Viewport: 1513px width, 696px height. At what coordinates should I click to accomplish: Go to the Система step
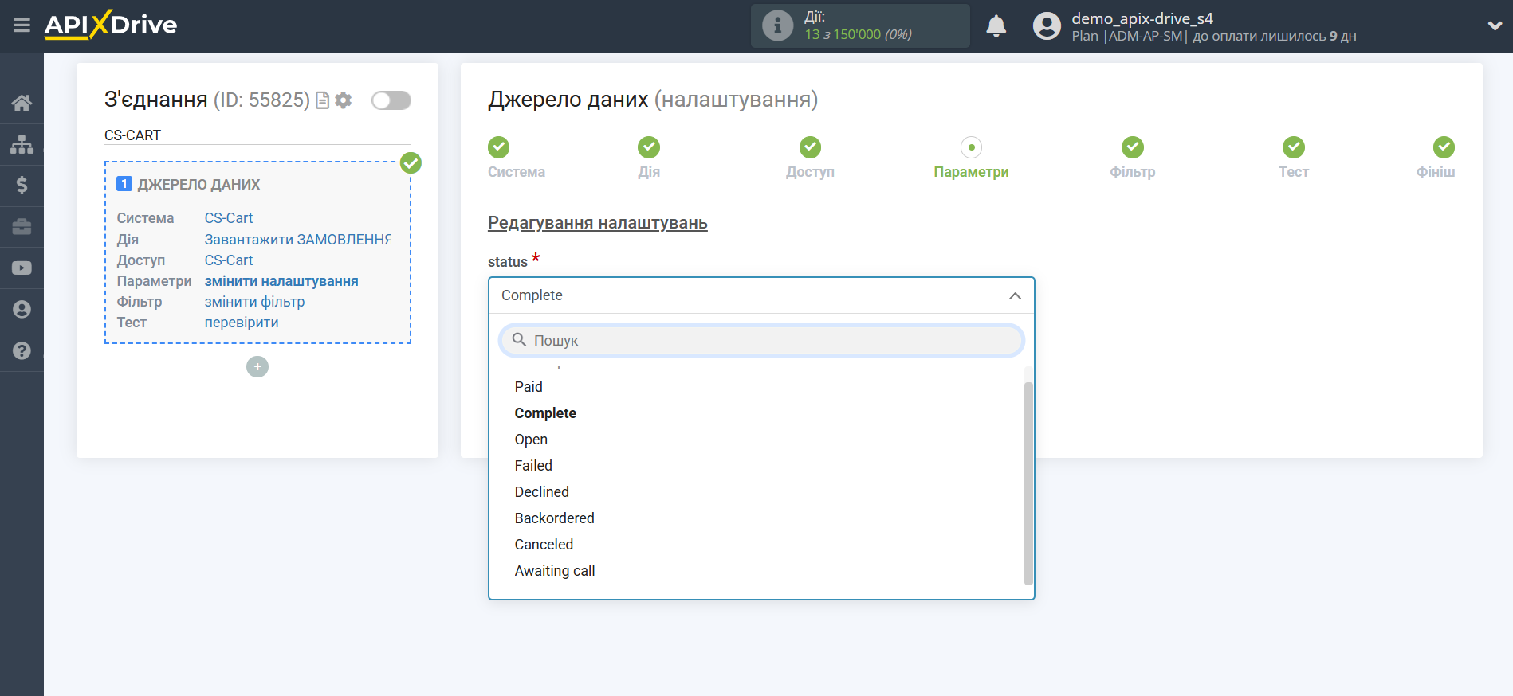[517, 158]
